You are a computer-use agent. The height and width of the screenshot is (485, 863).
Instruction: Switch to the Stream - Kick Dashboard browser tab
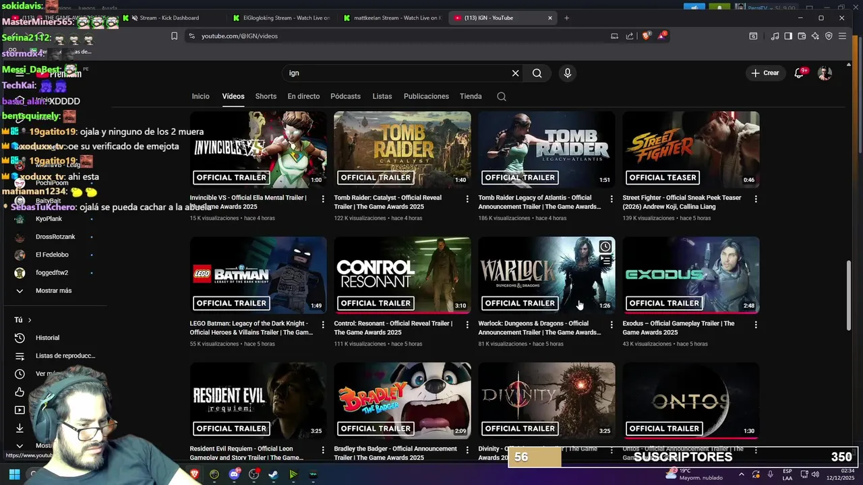point(171,18)
